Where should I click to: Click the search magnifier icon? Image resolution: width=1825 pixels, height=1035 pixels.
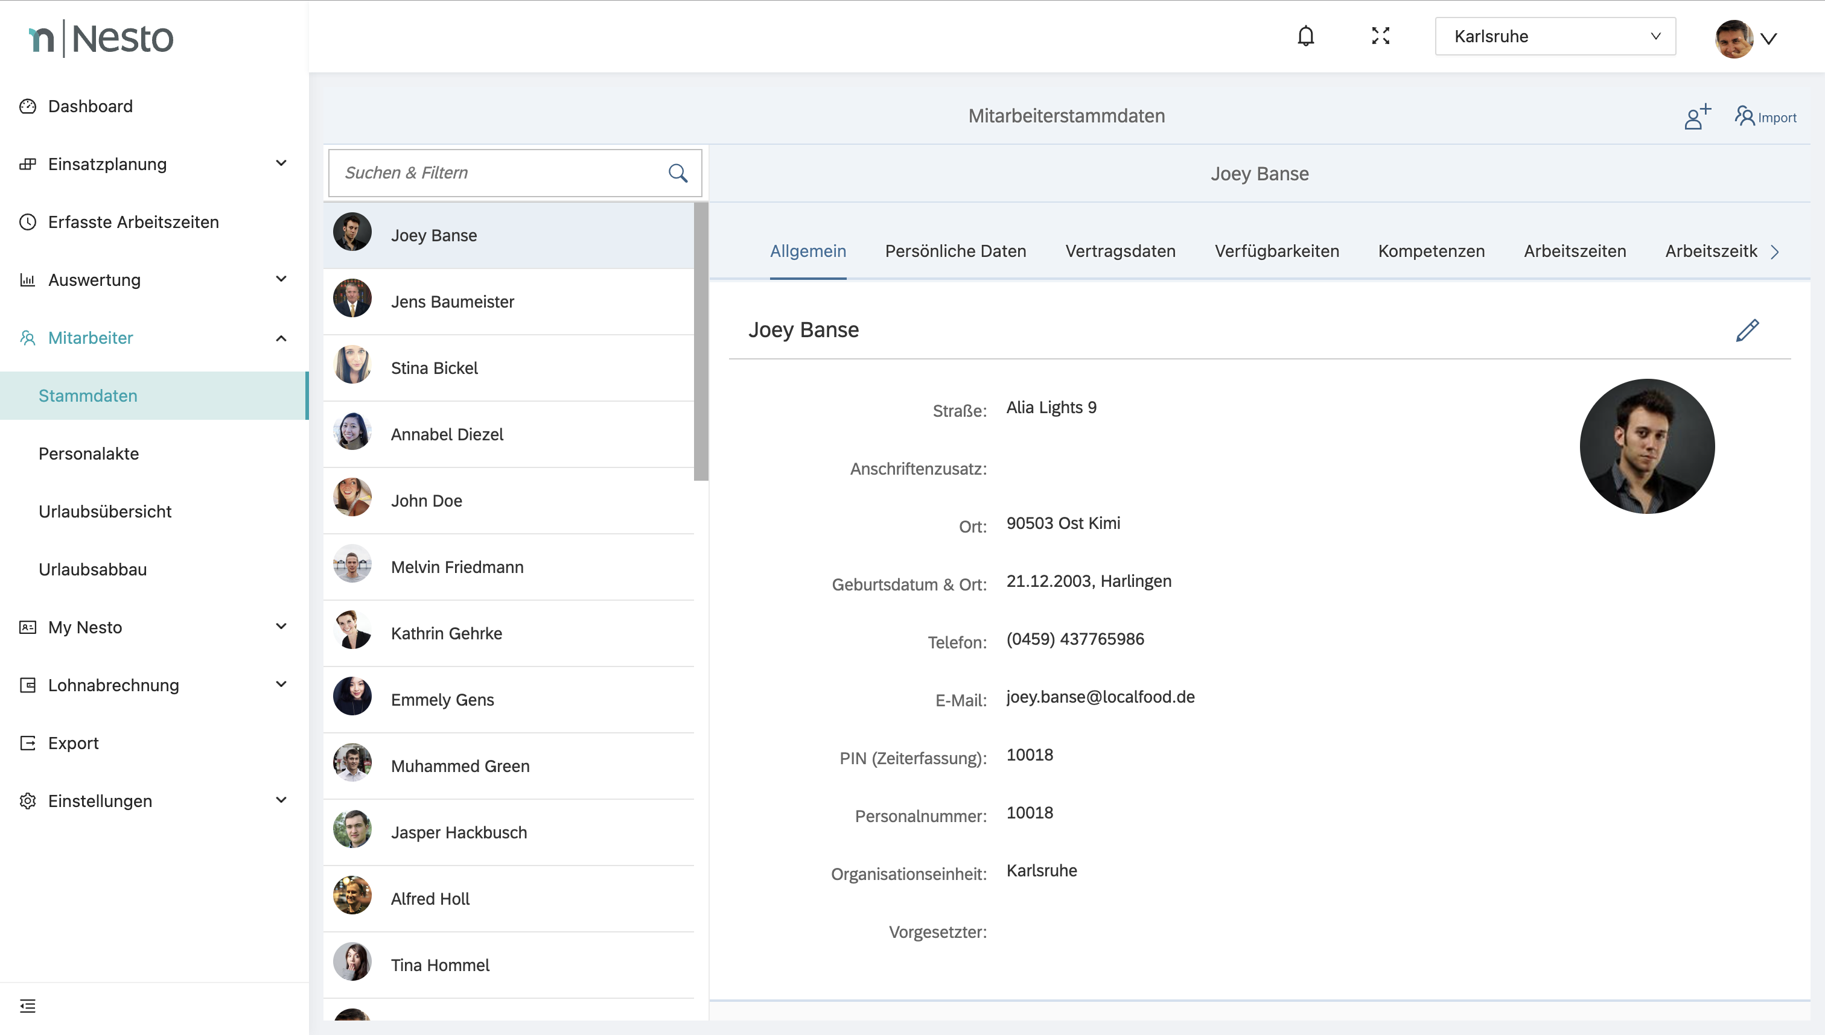click(x=678, y=172)
